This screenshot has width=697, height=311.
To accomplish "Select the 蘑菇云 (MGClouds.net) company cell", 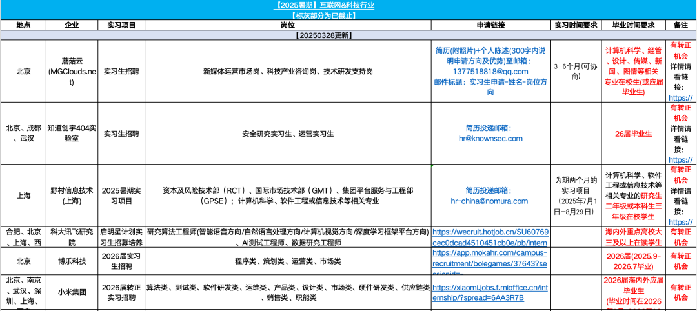I will (x=72, y=71).
